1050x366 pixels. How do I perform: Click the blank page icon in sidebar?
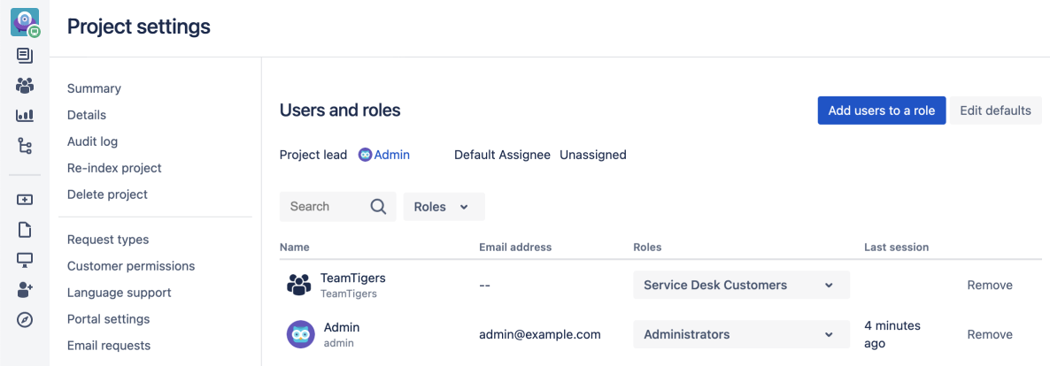(25, 230)
